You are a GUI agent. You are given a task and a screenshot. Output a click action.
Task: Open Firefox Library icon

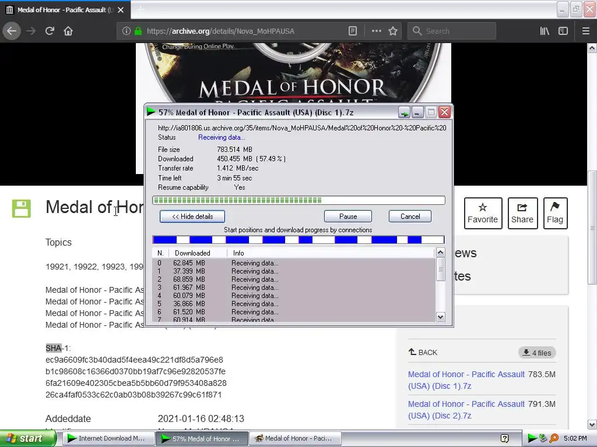(545, 31)
